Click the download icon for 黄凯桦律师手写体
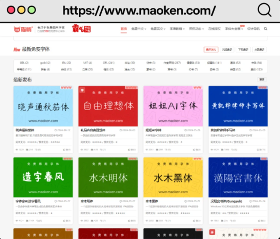The height and width of the screenshot is (239, 280). pos(222,150)
